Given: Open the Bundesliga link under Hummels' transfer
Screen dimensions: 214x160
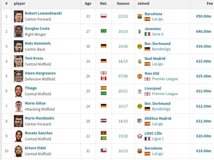Looking at the screenshot, I should click(x=161, y=49).
